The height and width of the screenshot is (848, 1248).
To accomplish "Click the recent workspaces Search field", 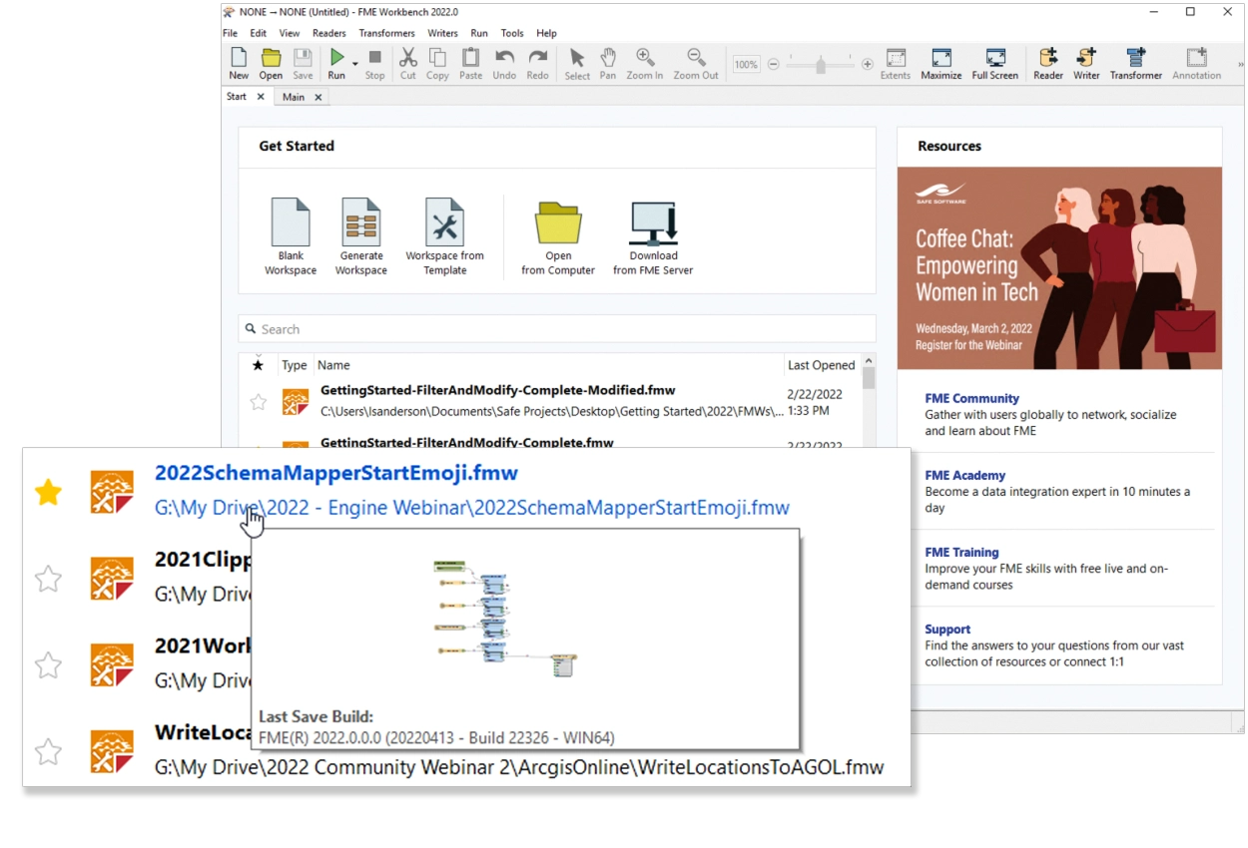I will pyautogui.click(x=557, y=329).
